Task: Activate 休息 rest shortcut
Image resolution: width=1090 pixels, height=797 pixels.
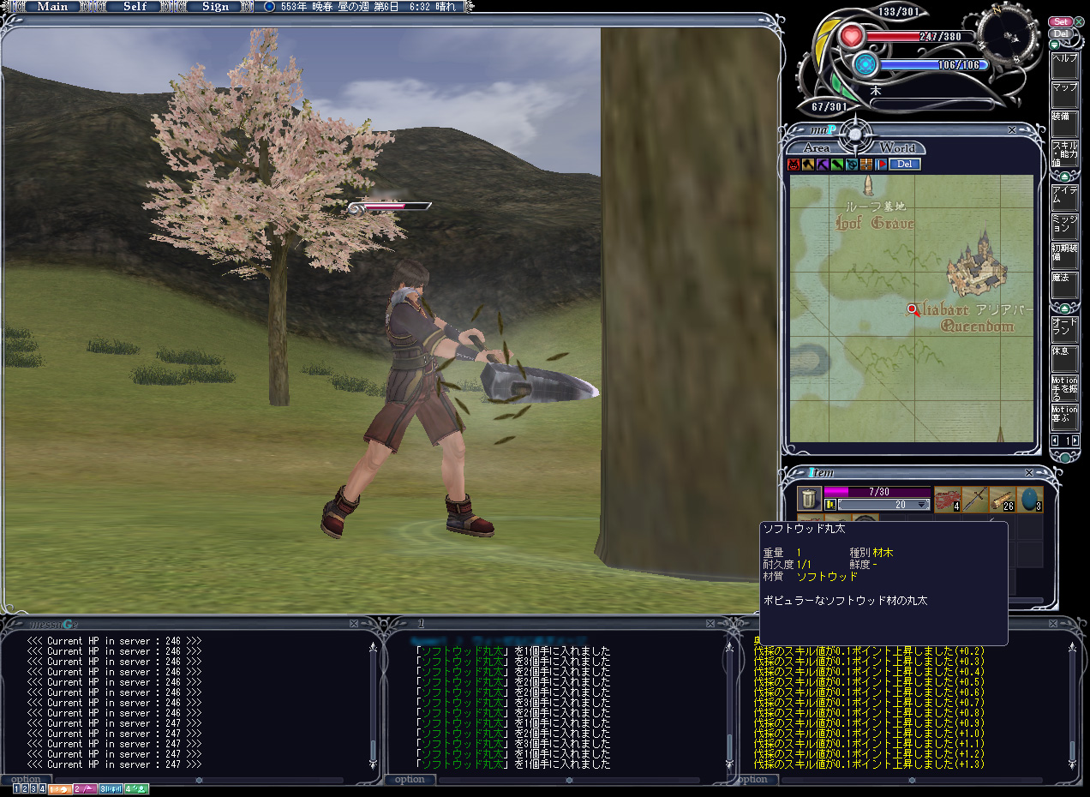Action: click(x=1065, y=359)
